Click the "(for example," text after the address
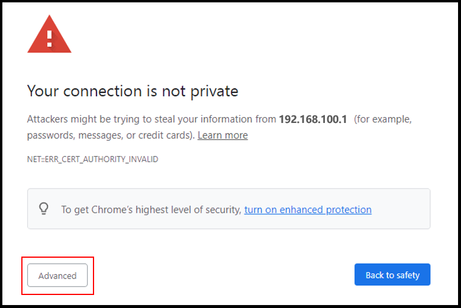Viewport: 461px width, 308px height. point(382,119)
